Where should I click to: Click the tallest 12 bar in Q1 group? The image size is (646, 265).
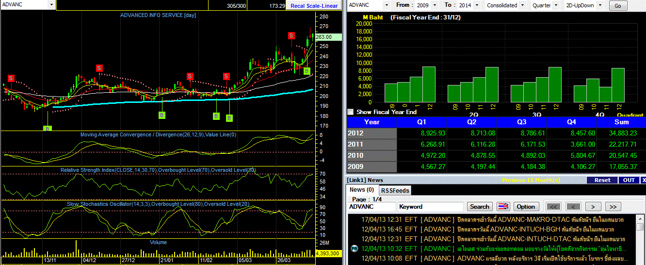pos(429,84)
